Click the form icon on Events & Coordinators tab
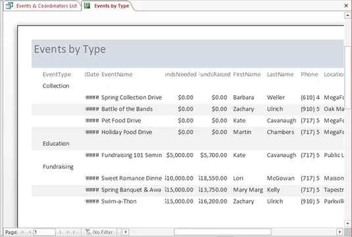This screenshot has height=237, width=352. tap(9, 6)
